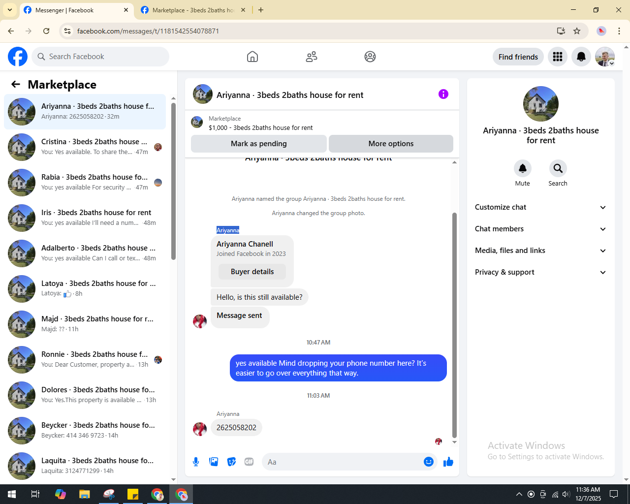Screen dimensions: 630x504
Task: Close the Marketplace browser tab
Action: point(243,10)
